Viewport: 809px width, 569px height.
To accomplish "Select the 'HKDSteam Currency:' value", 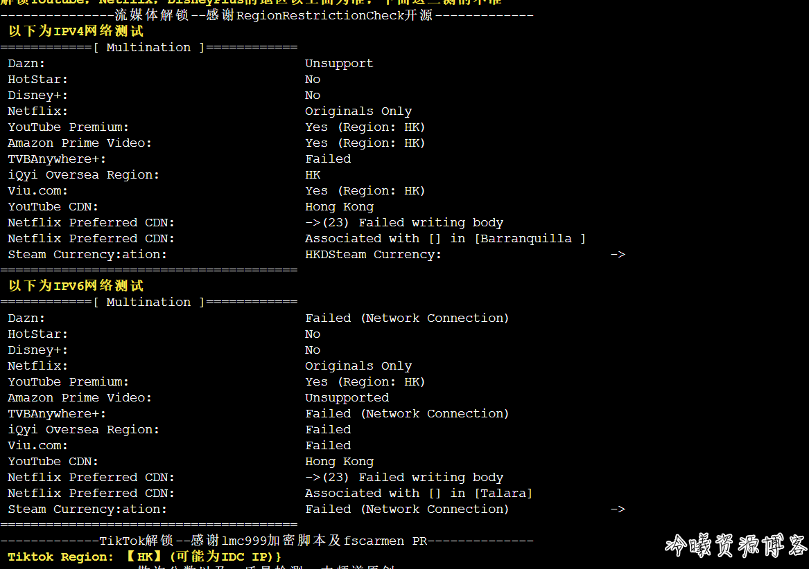I will pyautogui.click(x=373, y=255).
